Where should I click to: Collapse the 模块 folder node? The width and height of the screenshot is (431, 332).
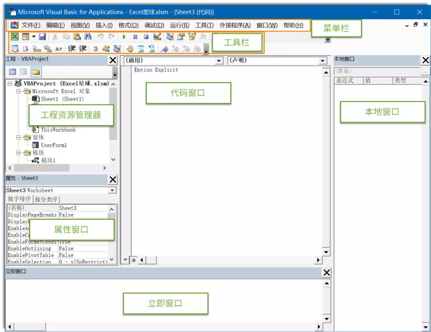tap(18, 153)
